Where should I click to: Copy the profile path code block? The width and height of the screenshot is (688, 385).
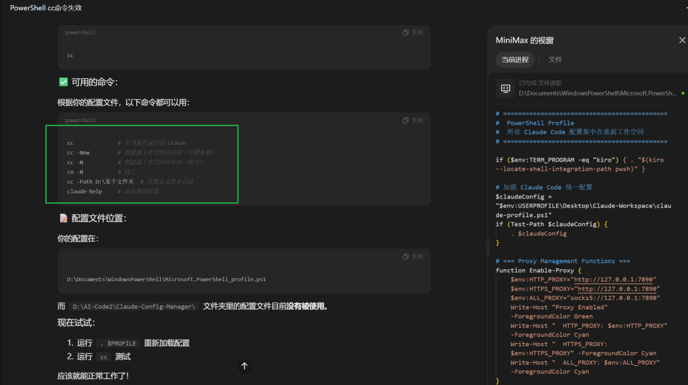tap(412, 256)
